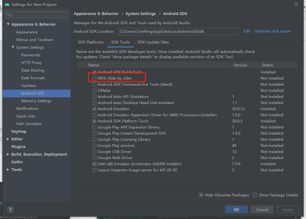Toggle Hide Obsolete Packages checkbox
Image resolution: width=306 pixels, height=219 pixels.
(x=201, y=195)
